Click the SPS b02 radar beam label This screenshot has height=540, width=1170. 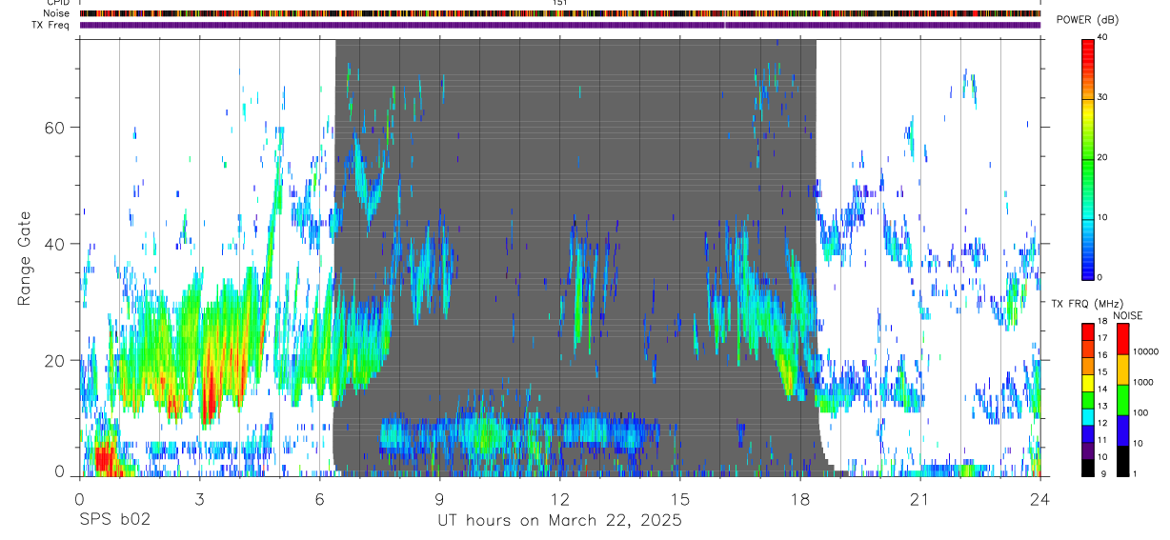114,521
